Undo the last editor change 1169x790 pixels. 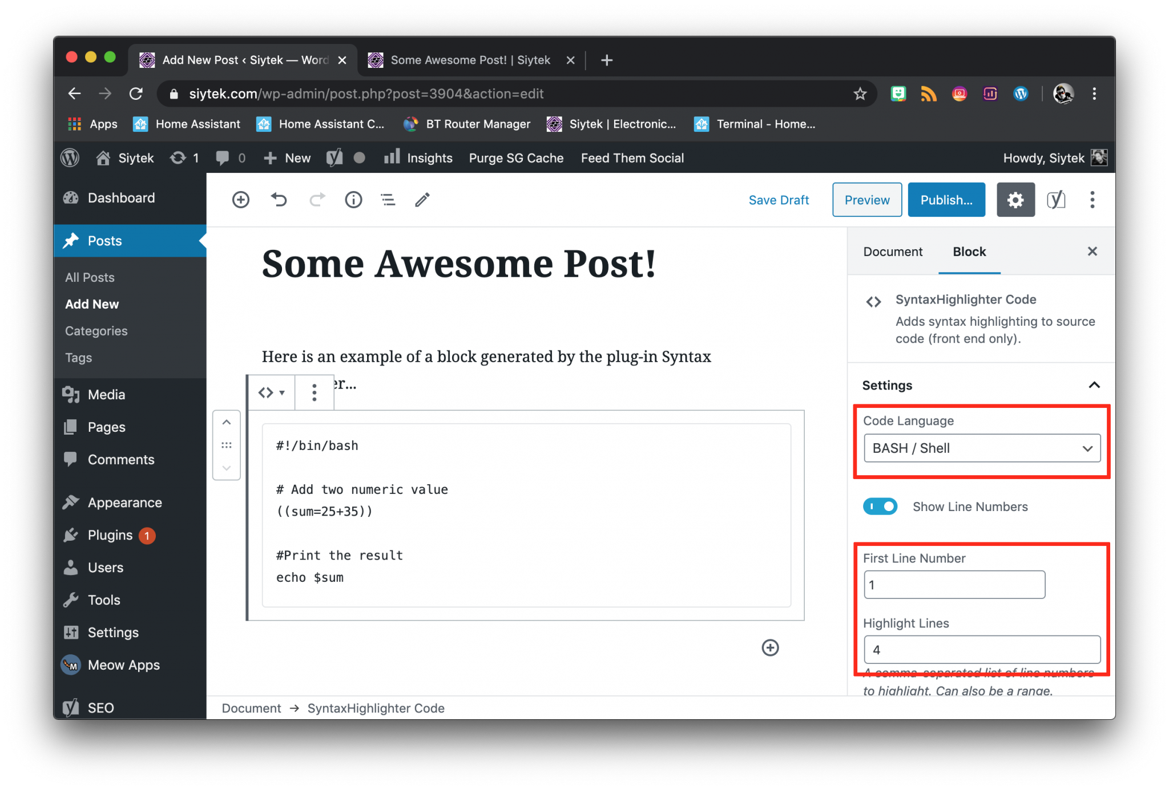[x=279, y=200]
